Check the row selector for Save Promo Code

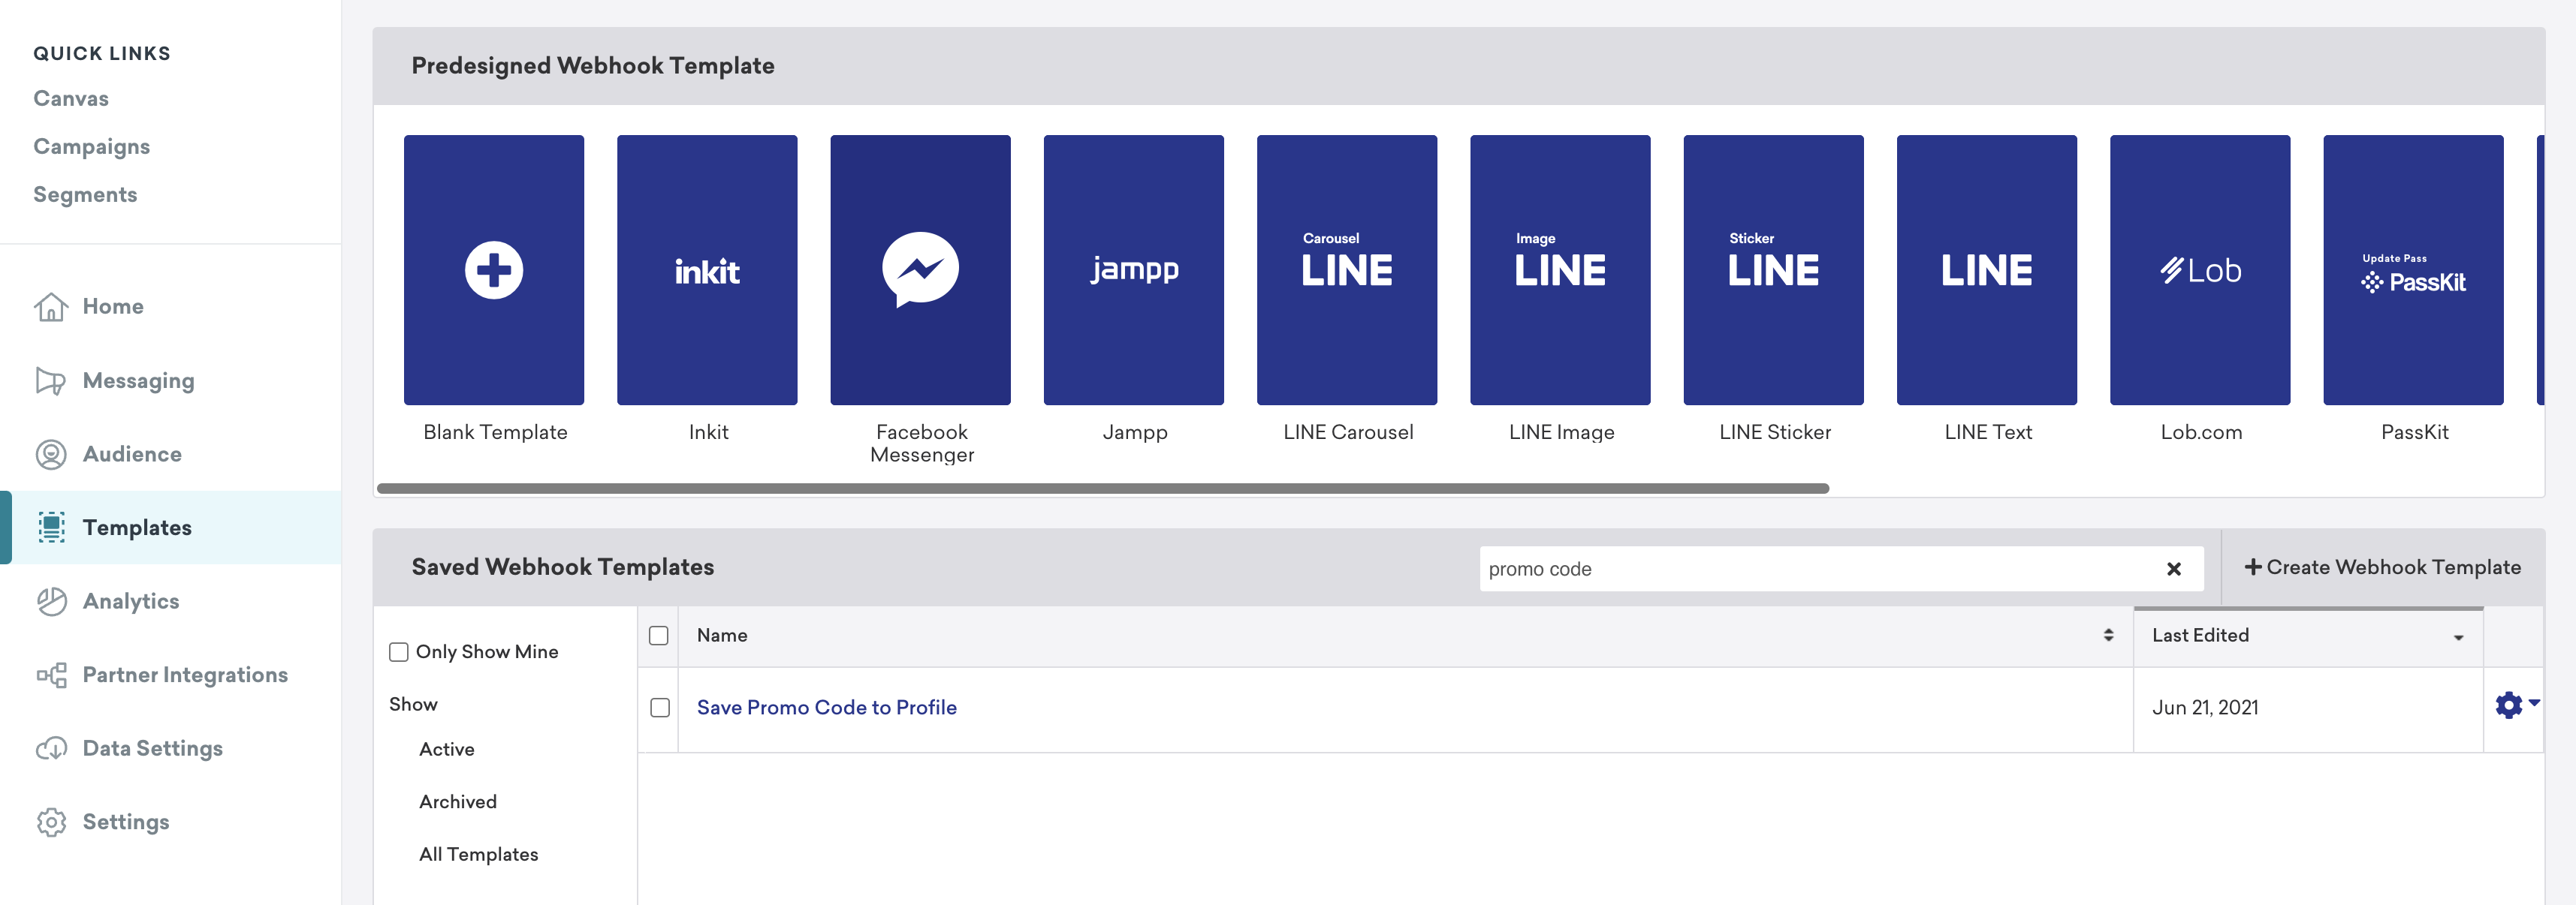pos(659,706)
